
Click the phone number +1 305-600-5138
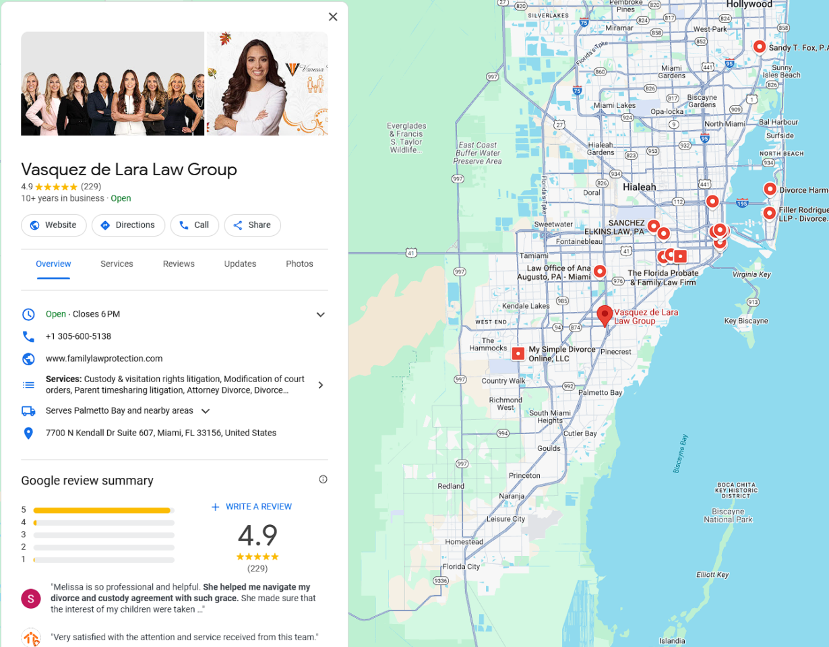78,336
